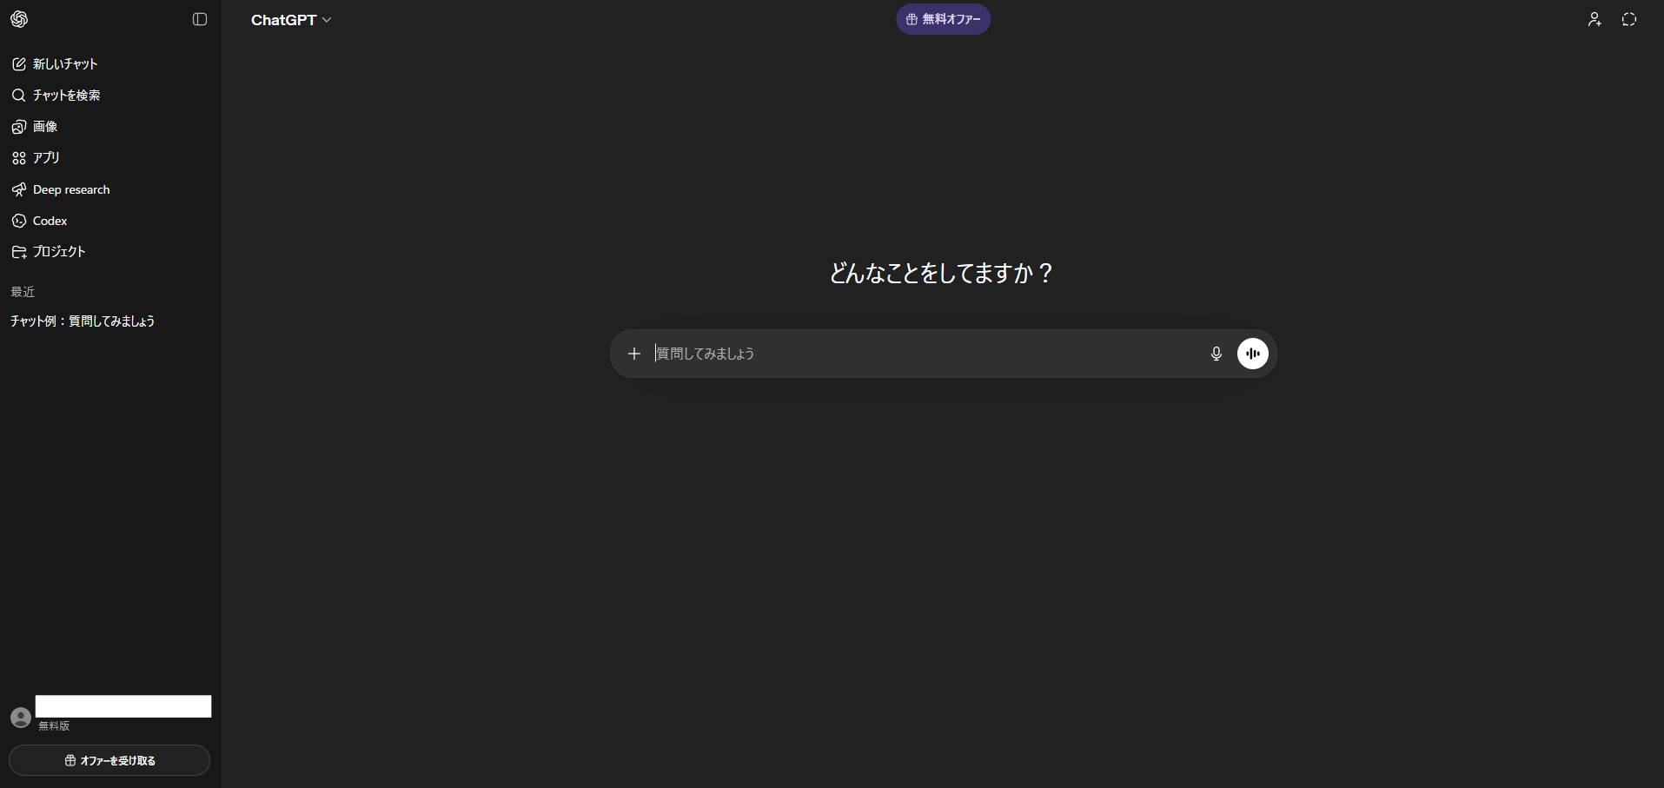This screenshot has width=1664, height=788.
Task: Open Deep research from the sidebar
Action: pos(71,189)
